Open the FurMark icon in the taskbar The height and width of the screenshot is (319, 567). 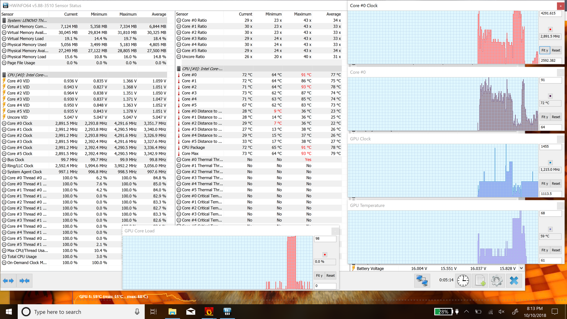209,312
